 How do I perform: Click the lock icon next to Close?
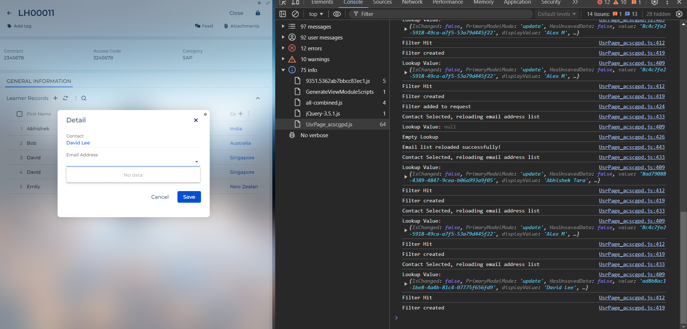pyautogui.click(x=258, y=13)
